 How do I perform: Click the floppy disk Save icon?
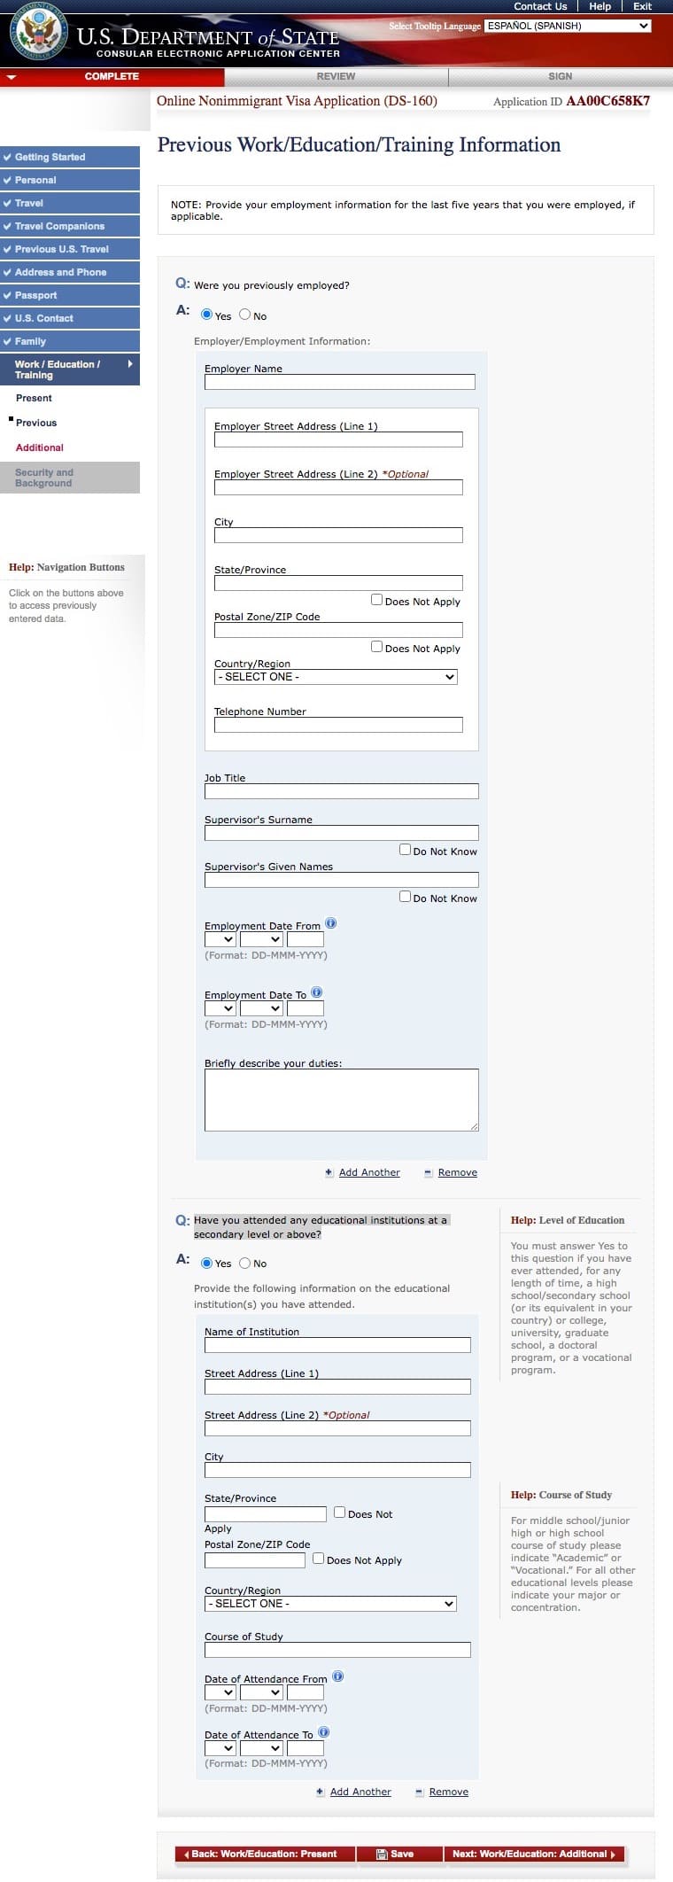[382, 1854]
